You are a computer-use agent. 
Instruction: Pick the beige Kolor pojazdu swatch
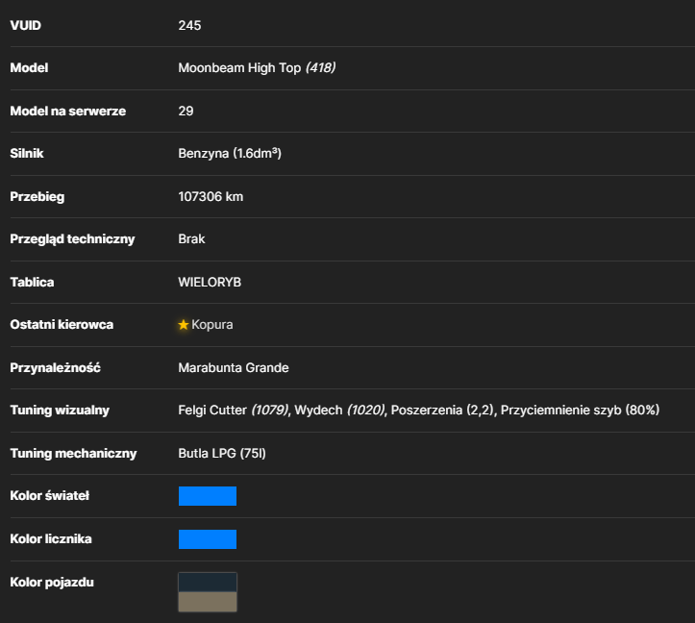[208, 602]
